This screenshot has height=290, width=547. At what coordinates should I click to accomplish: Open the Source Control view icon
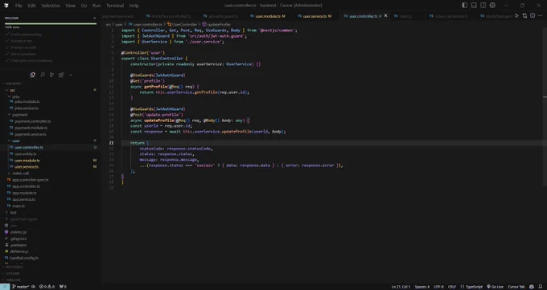coord(51,75)
